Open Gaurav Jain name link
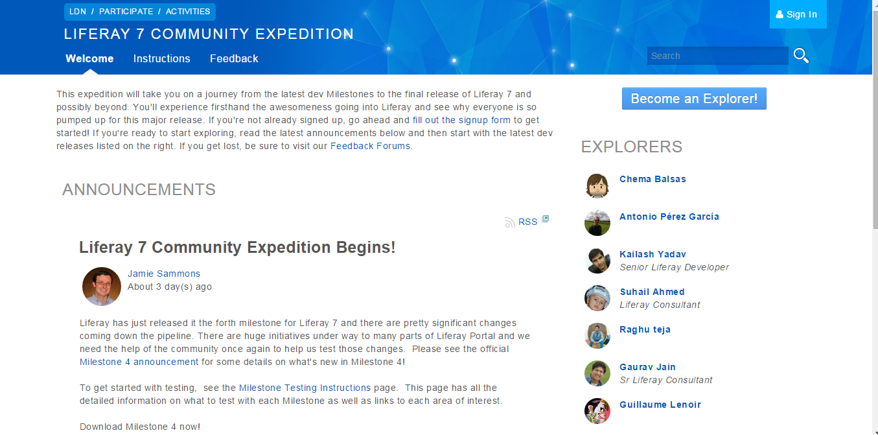 click(647, 367)
